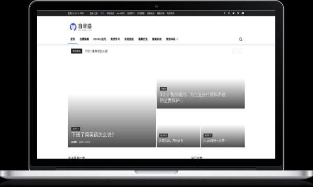Open the YouTube icon in the top bar

click(243, 13)
